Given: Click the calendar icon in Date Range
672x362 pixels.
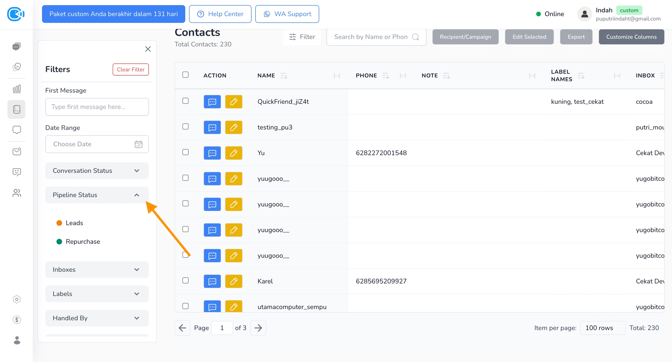Looking at the screenshot, I should coord(139,144).
